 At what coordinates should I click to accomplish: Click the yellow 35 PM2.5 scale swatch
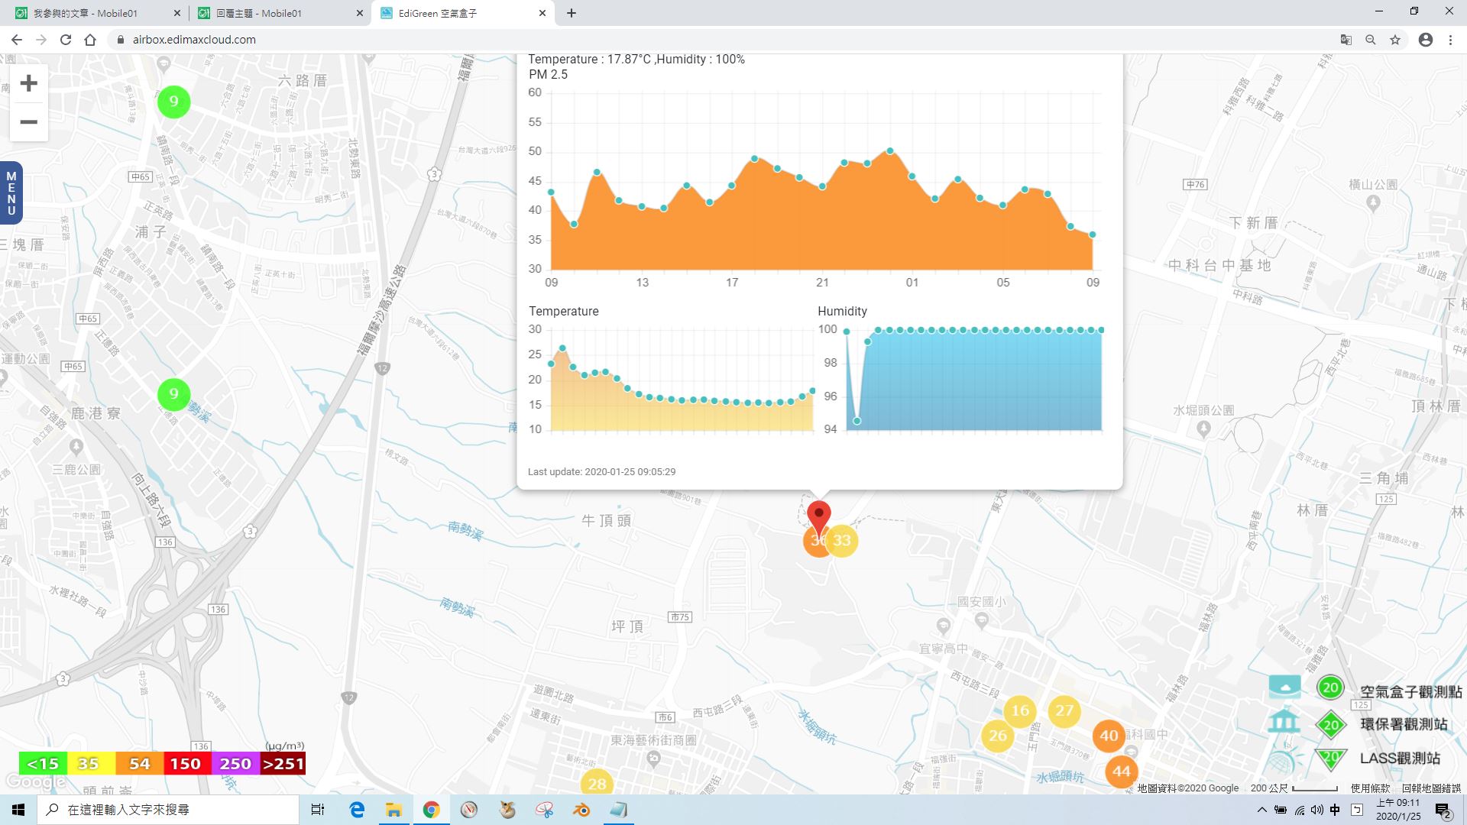[91, 764]
